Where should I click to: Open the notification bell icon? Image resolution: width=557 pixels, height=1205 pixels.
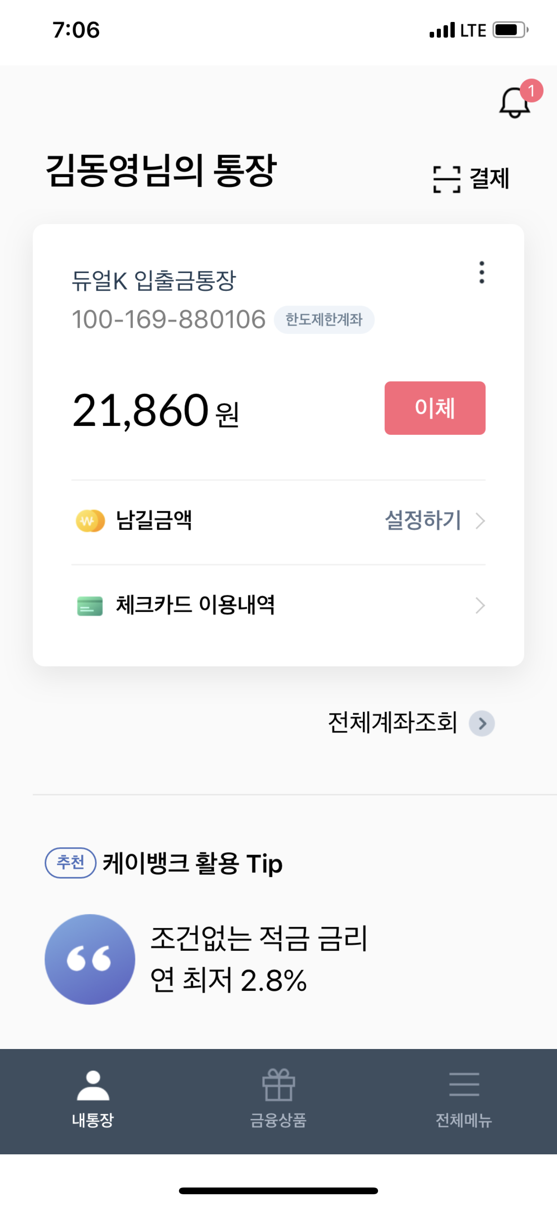(515, 103)
